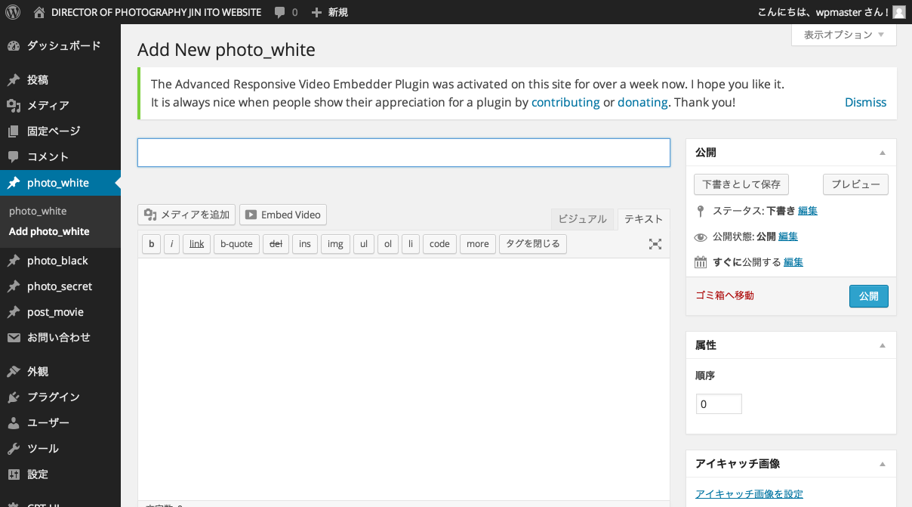Follow the contributing link in the notice
Screen dimensions: 912x507
click(565, 102)
